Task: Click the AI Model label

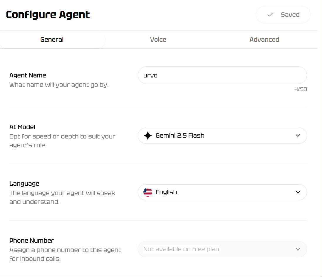Action: [x=22, y=127]
